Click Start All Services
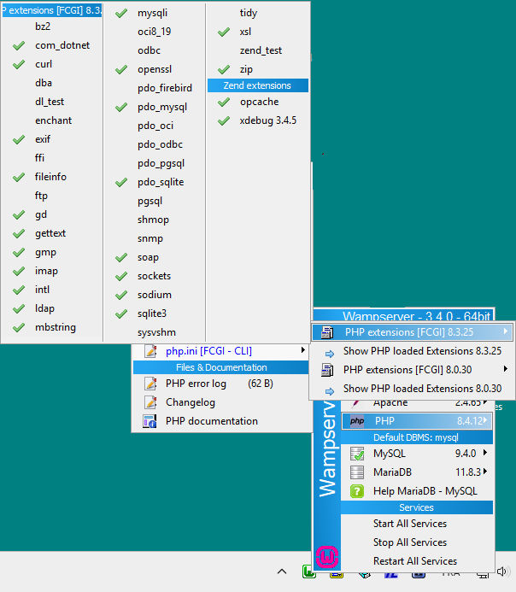The image size is (516, 592). click(x=409, y=524)
